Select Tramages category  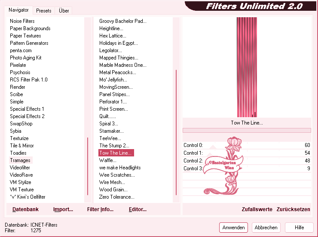click(20, 160)
